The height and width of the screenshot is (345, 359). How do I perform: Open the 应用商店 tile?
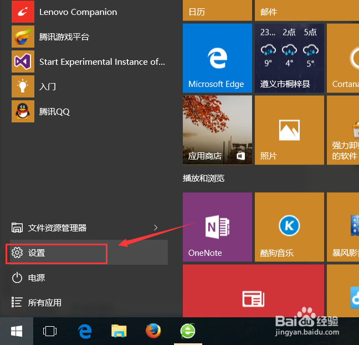[x=217, y=130]
